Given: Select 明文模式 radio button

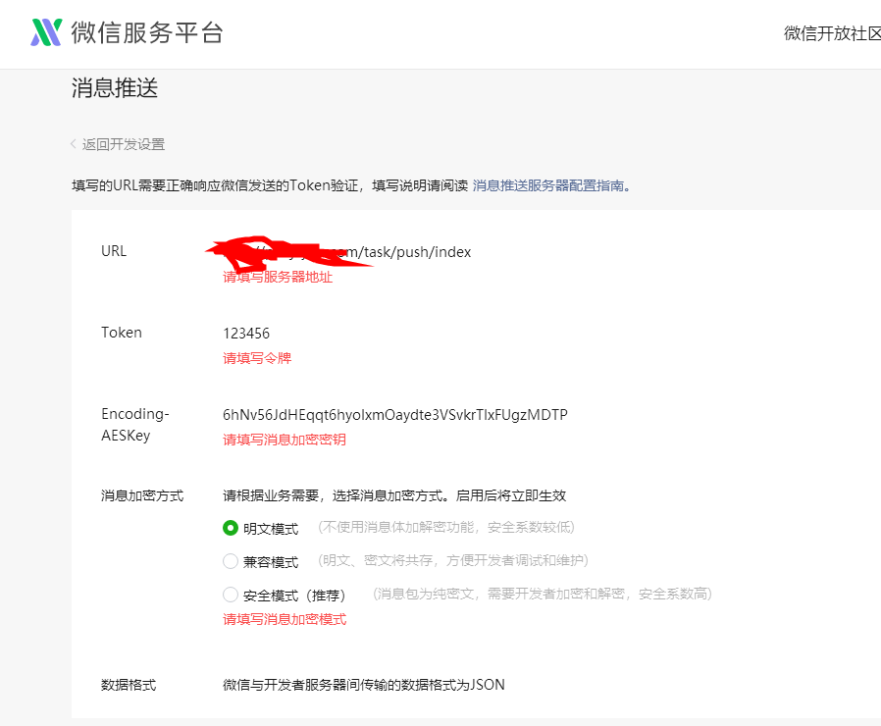Looking at the screenshot, I should pos(231,528).
